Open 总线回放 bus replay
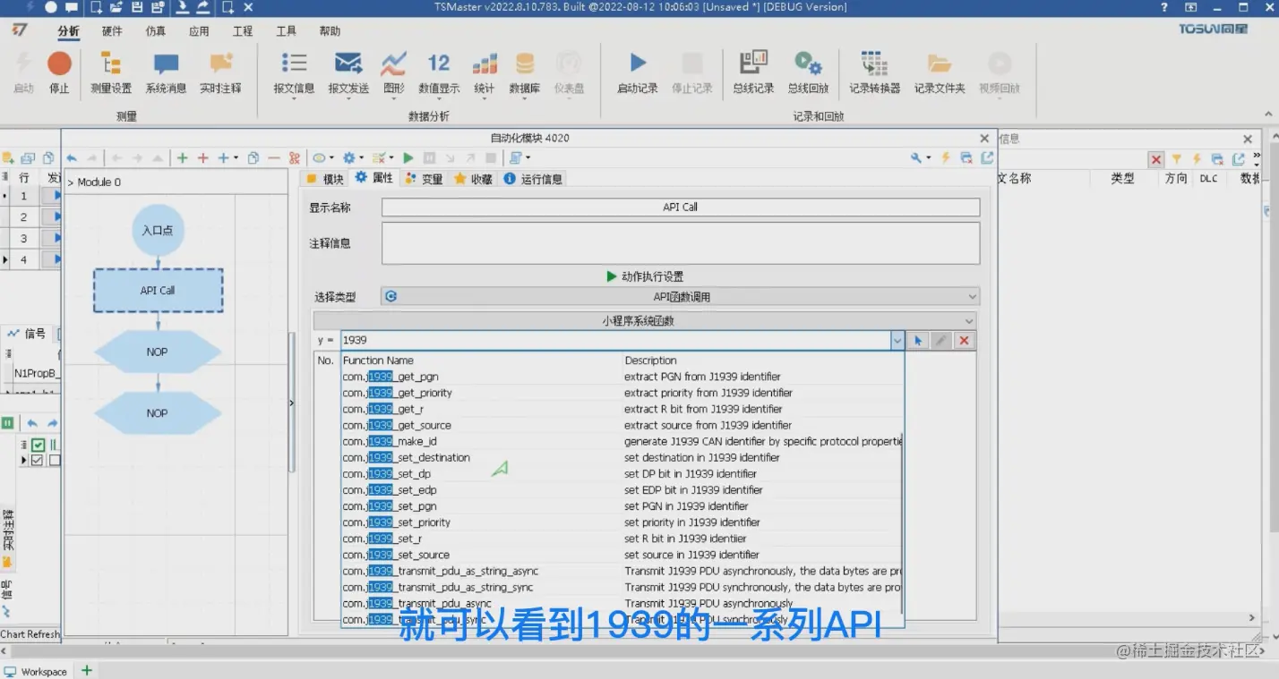1279x679 pixels. [808, 72]
